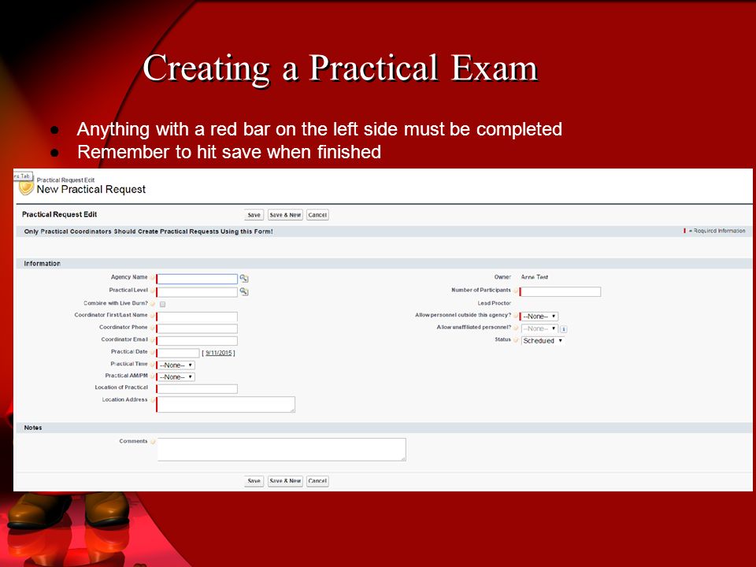Click the New Practical Request shield icon
756x567 pixels.
coord(26,187)
